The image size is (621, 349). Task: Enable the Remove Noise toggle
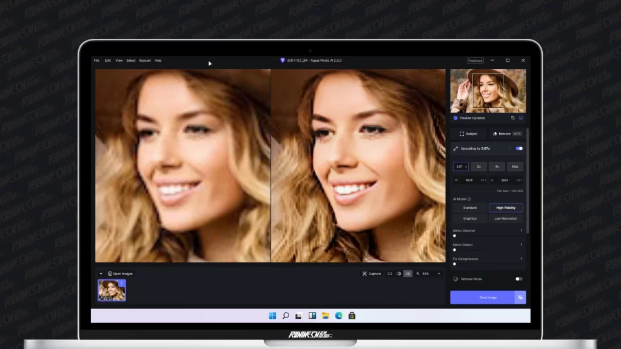pos(519,279)
